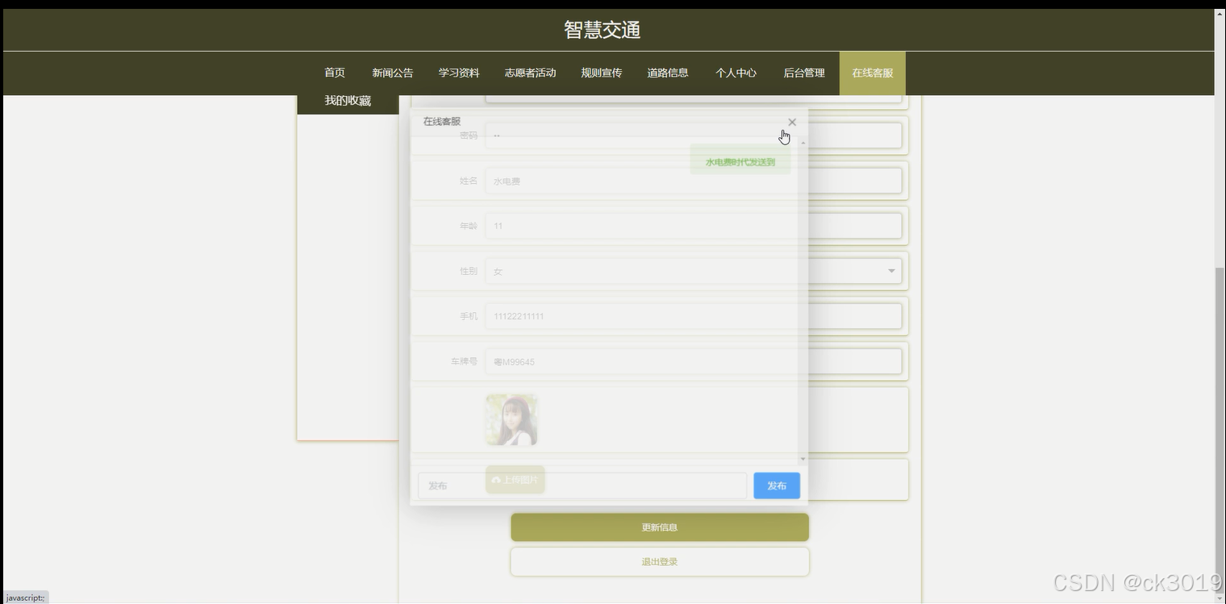The image size is (1226, 604).
Task: Click the 上传图片 upload button
Action: tap(515, 480)
